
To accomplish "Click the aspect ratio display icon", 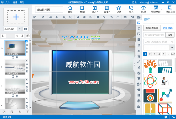I will (x=132, y=17).
